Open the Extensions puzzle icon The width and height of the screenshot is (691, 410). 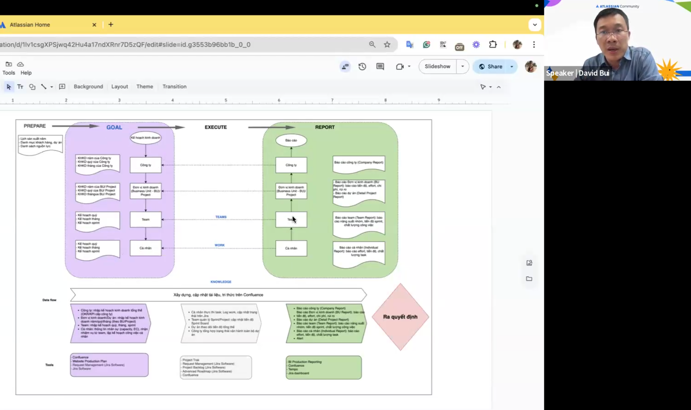493,45
